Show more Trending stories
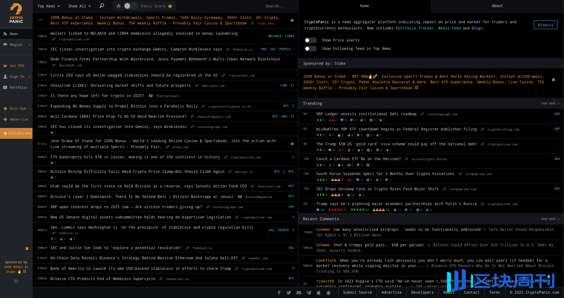Viewport: 564px width, 298px height. click(550, 103)
